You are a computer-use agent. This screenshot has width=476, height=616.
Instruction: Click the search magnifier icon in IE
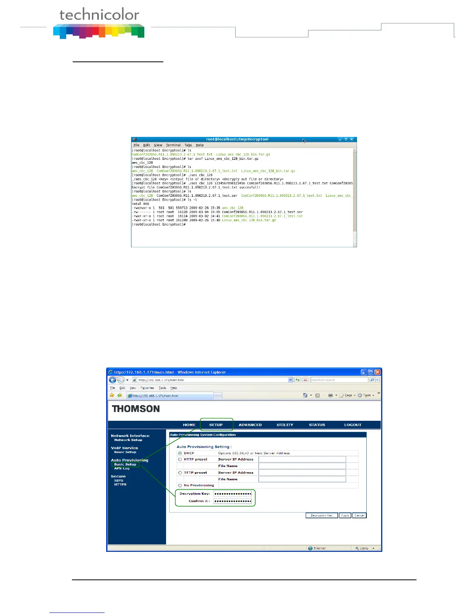372,380
